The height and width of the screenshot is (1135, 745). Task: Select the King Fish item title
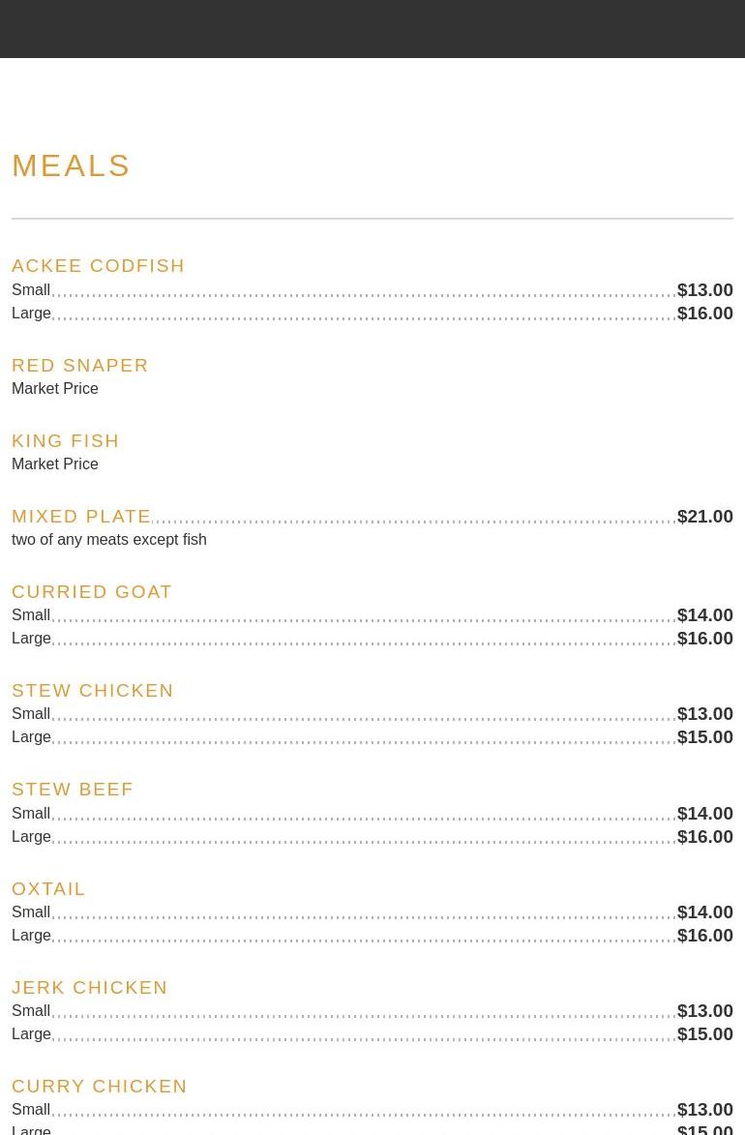coord(66,440)
